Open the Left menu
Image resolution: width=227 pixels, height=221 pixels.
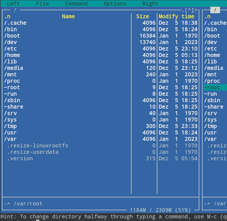(13, 3)
